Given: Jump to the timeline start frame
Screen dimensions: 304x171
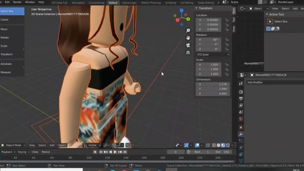Looking at the screenshot, I should [x=101, y=152].
